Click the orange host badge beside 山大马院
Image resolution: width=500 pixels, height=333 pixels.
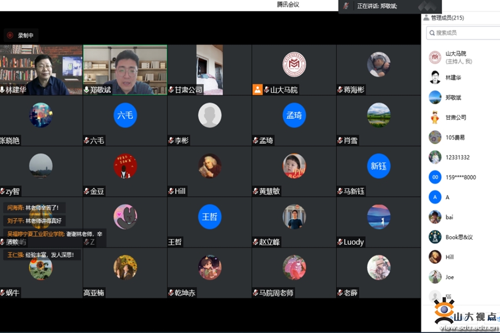pyautogui.click(x=257, y=89)
